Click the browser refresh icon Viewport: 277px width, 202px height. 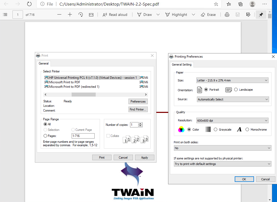point(29,4)
